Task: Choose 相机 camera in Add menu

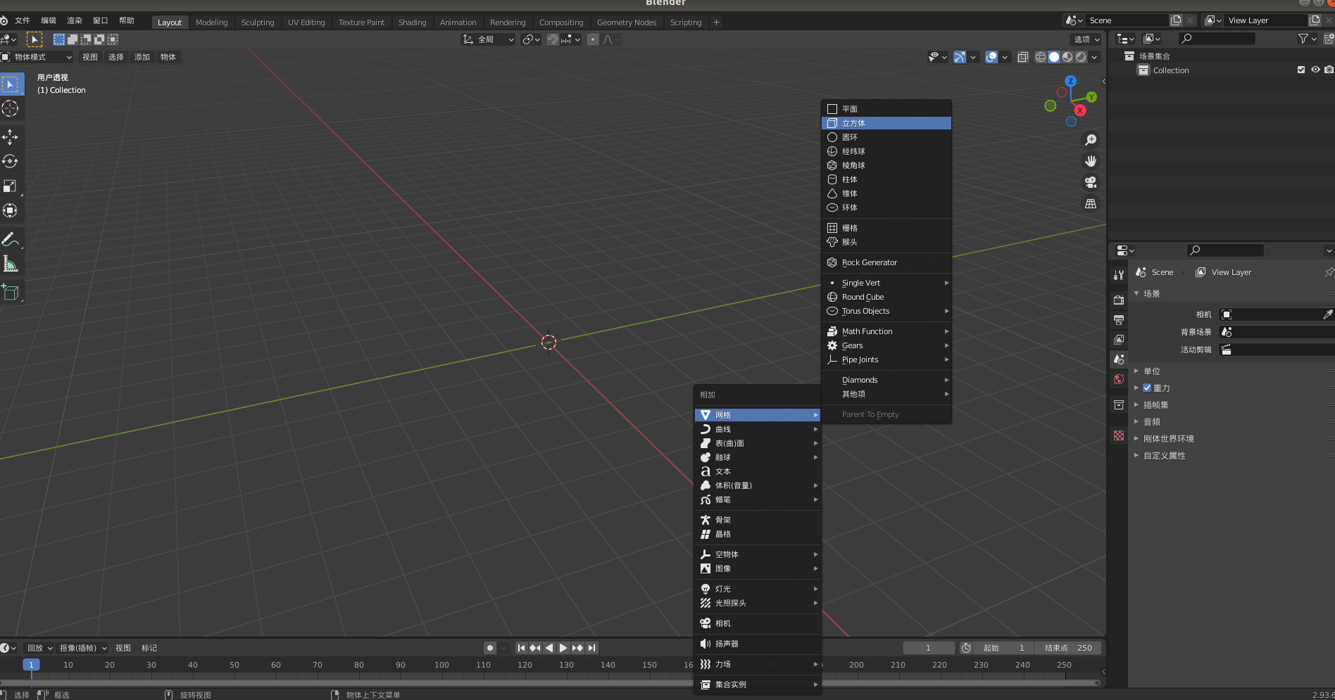Action: 758,623
